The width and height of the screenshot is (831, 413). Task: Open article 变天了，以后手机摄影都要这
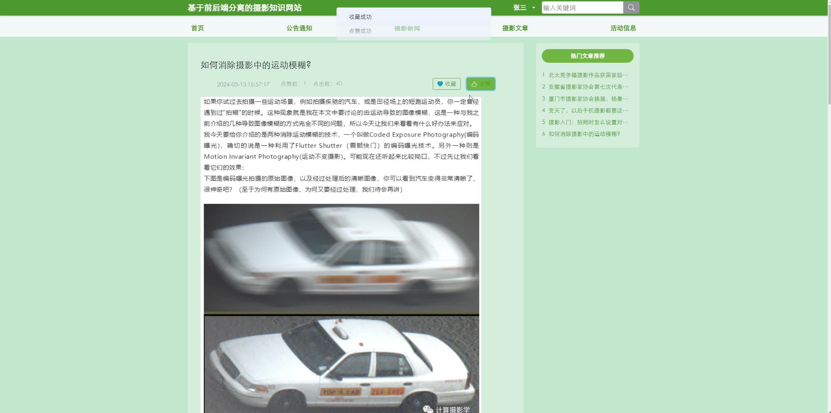[x=588, y=111]
